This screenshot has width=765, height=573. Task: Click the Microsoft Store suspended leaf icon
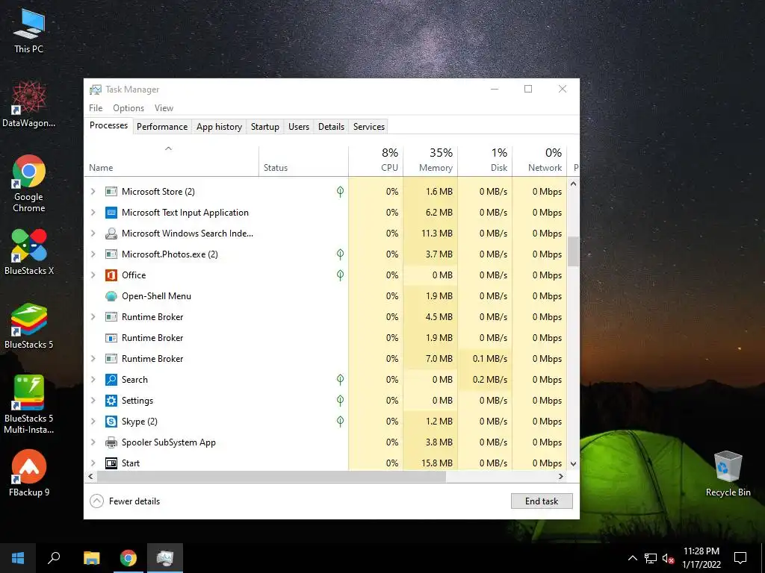click(340, 192)
